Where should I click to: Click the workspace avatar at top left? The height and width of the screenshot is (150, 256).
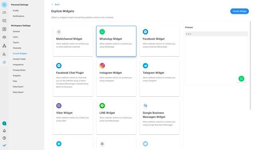coord(4,5)
